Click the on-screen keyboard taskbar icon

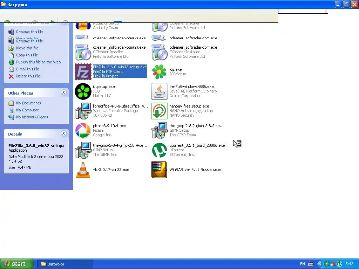[311, 264]
